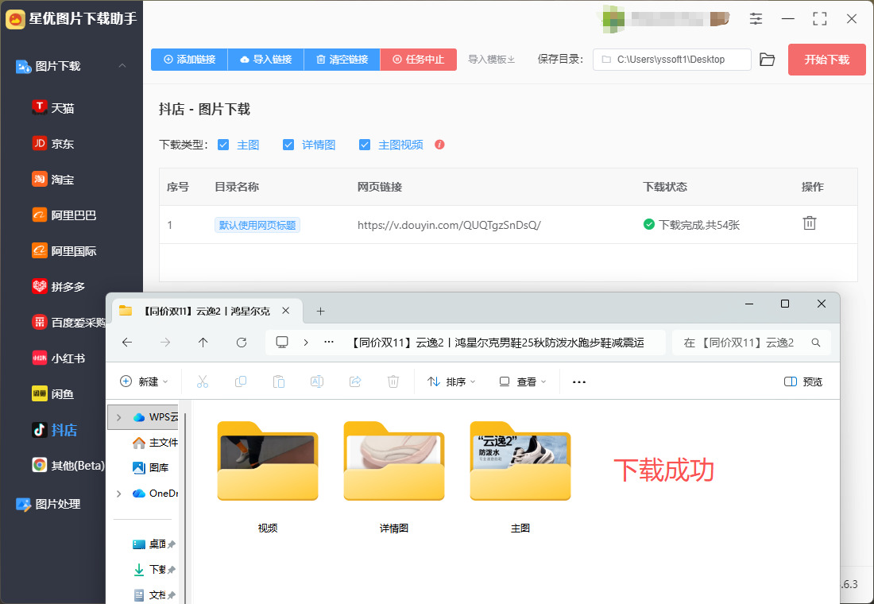The width and height of the screenshot is (874, 604).
Task: Select the 视频 folder
Action: (268, 478)
